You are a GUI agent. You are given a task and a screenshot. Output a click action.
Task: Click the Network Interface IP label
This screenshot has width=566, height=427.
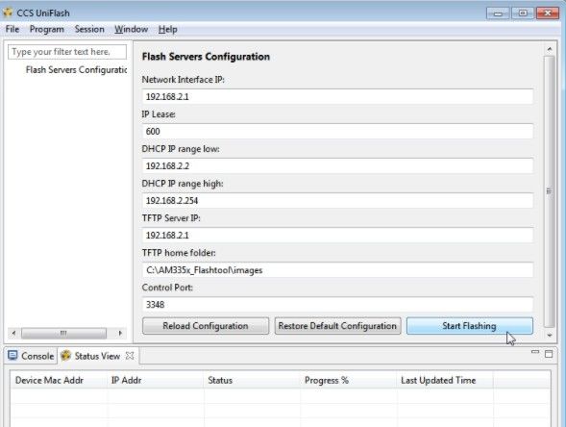click(183, 80)
